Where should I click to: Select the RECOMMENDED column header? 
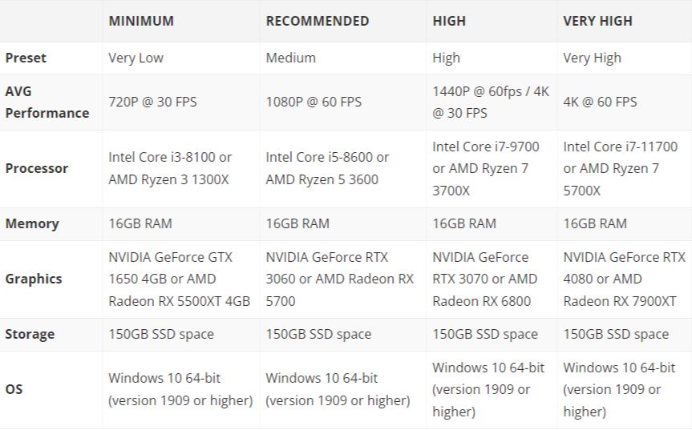click(x=318, y=21)
